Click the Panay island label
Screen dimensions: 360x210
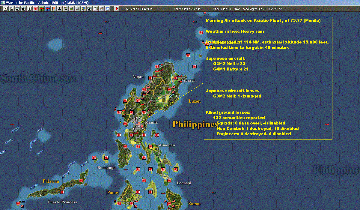pos(113,193)
